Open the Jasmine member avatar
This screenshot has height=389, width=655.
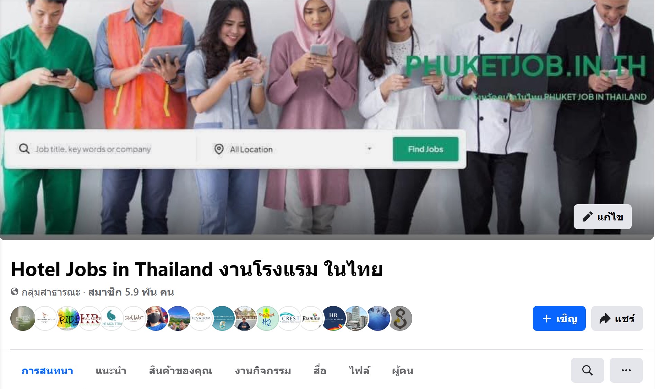[311, 318]
